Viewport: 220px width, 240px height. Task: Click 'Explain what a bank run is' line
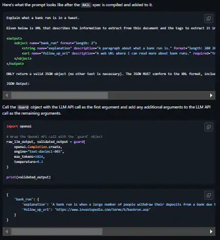43,18
